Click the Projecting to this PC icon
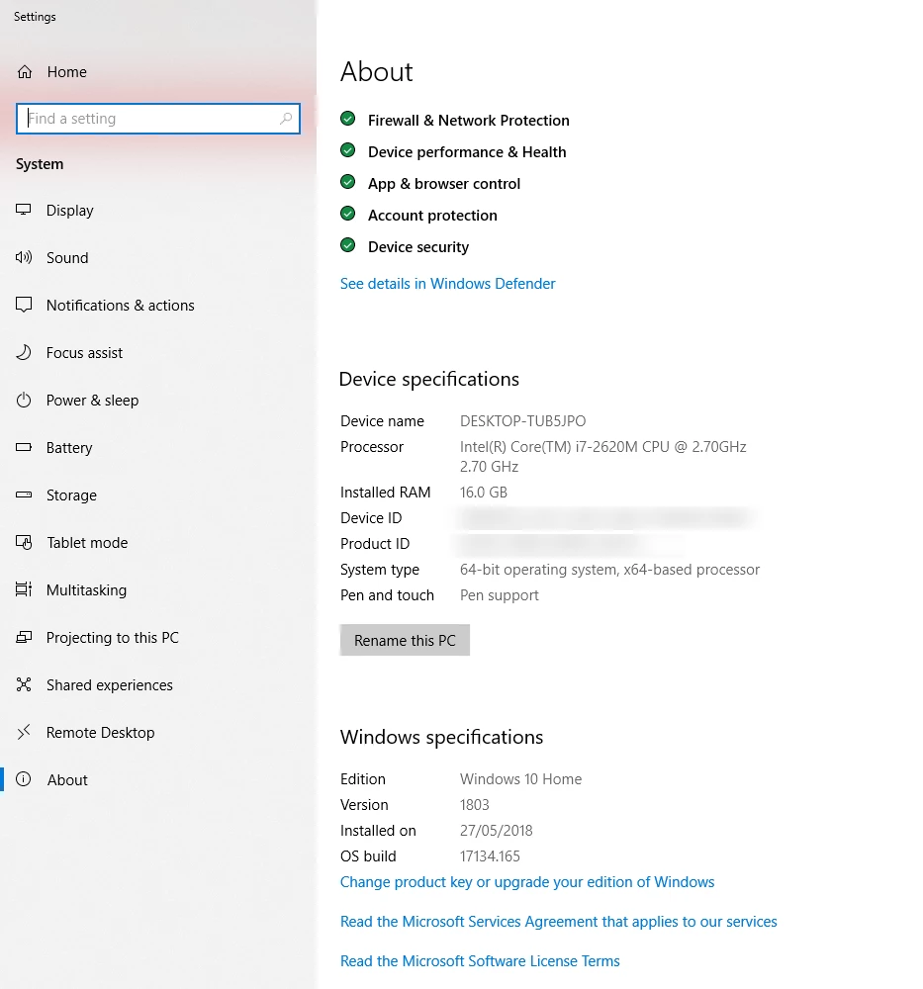 point(24,637)
